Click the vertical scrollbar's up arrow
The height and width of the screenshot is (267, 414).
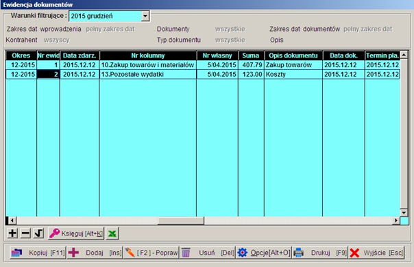[x=404, y=55]
